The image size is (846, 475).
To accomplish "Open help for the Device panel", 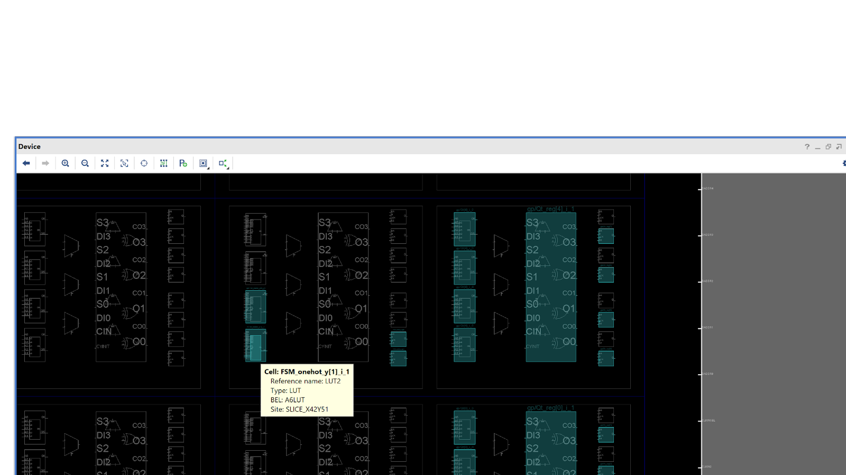I will click(x=807, y=147).
